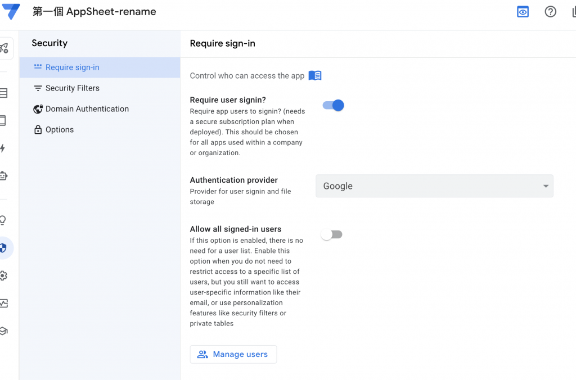Screen dimensions: 576x380
Task: Open help question mark icon
Action: tap(550, 12)
